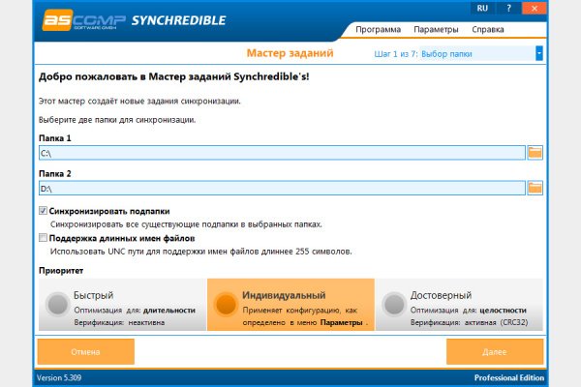Expand the wizard step dropdown arrow
Image resolution: width=581 pixels, height=387 pixels.
coord(539,53)
